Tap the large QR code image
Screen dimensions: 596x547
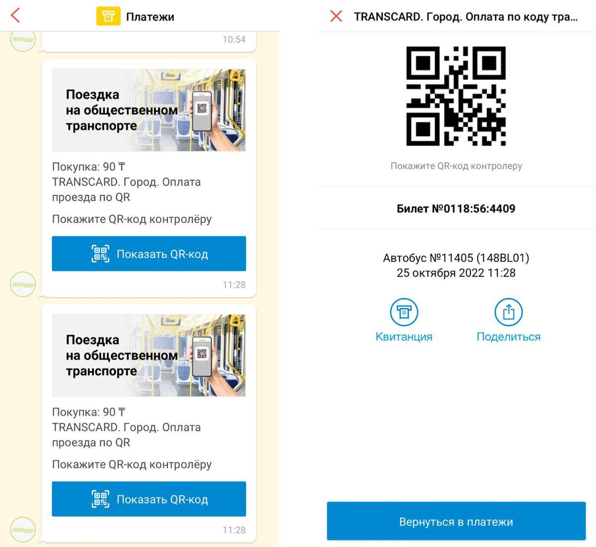pos(456,96)
